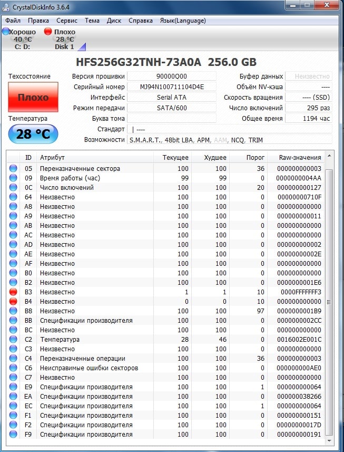Click the blue status icon for attribute AD

[13, 244]
